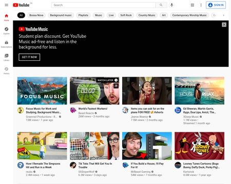Open Explore in the sidebar

tap(7, 31)
